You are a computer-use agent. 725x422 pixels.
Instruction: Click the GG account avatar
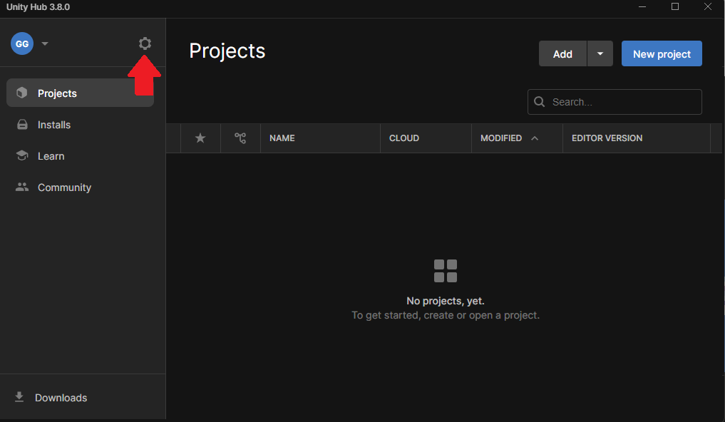(22, 44)
